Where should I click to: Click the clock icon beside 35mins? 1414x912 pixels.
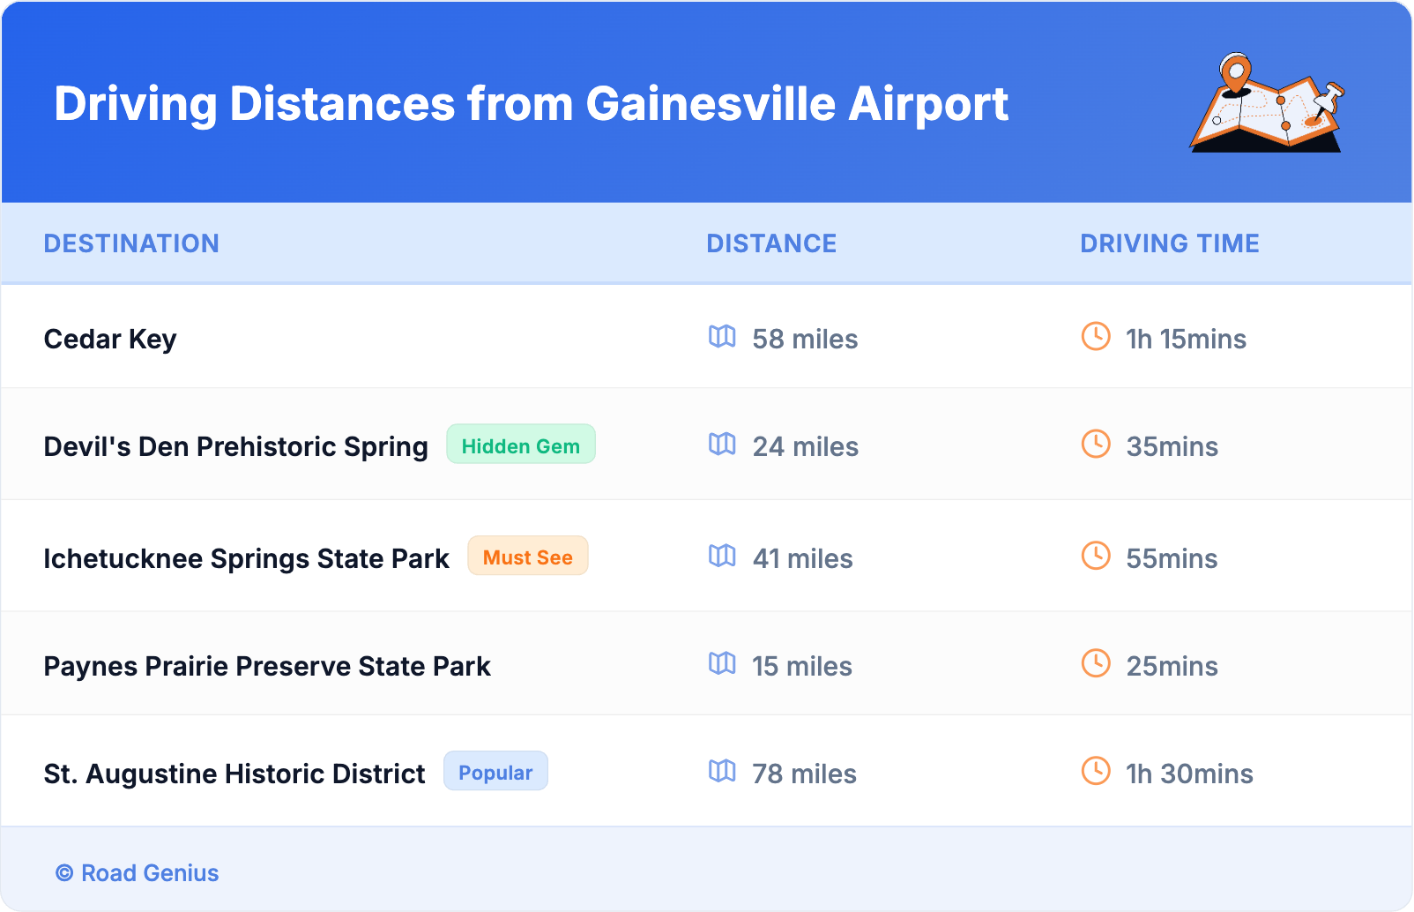click(x=1096, y=444)
